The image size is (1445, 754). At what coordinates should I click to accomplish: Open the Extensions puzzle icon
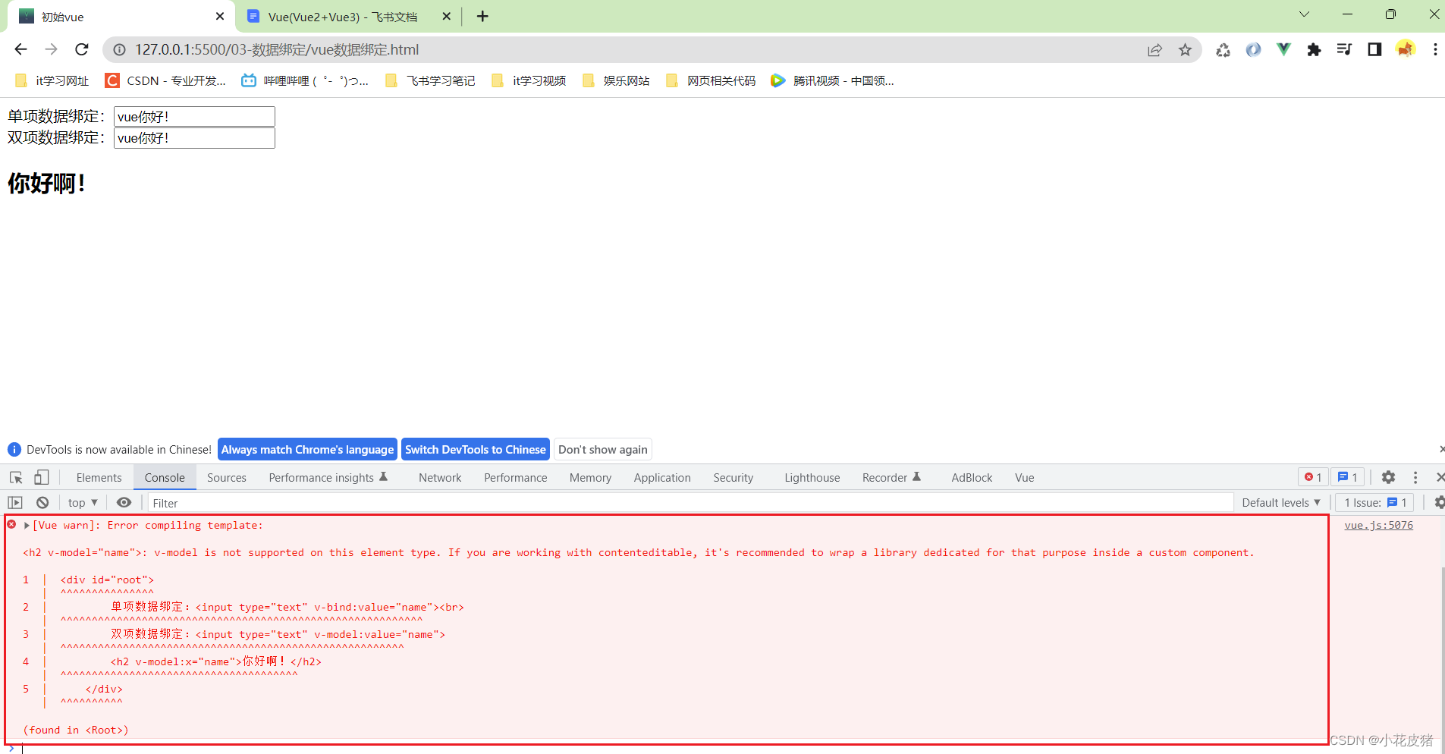[x=1314, y=49]
